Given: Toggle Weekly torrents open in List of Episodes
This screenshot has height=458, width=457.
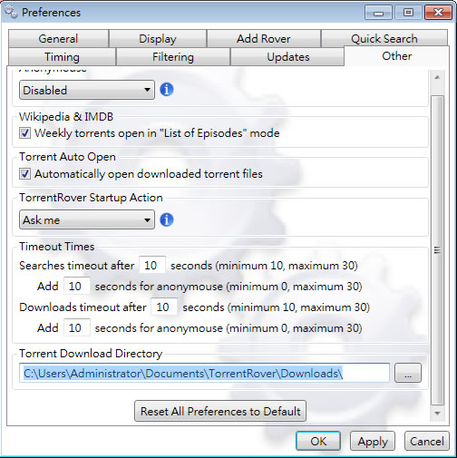Looking at the screenshot, I should click(x=24, y=133).
